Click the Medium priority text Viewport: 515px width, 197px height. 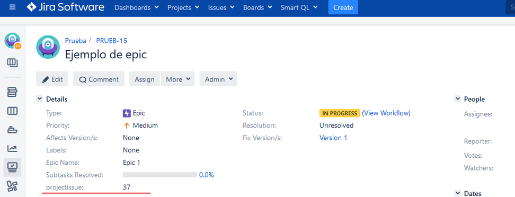[145, 126]
